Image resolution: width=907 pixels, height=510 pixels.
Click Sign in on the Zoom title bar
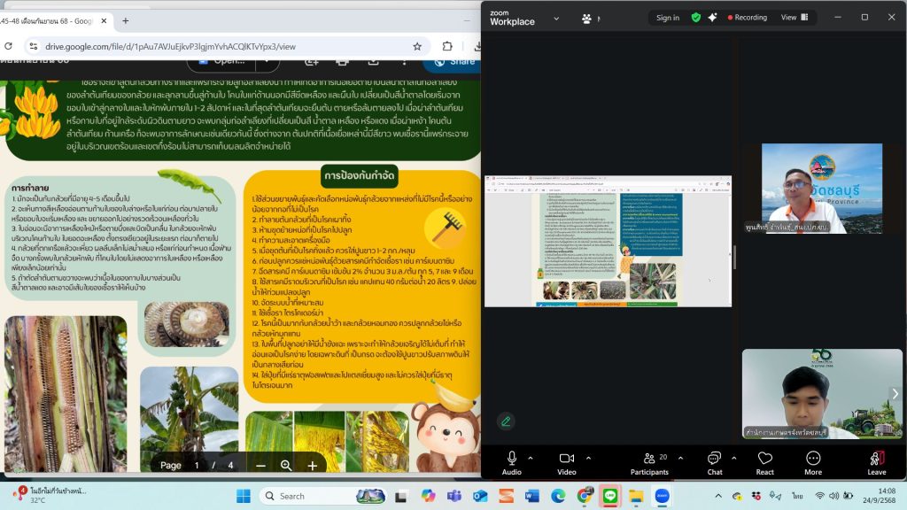coord(668,18)
